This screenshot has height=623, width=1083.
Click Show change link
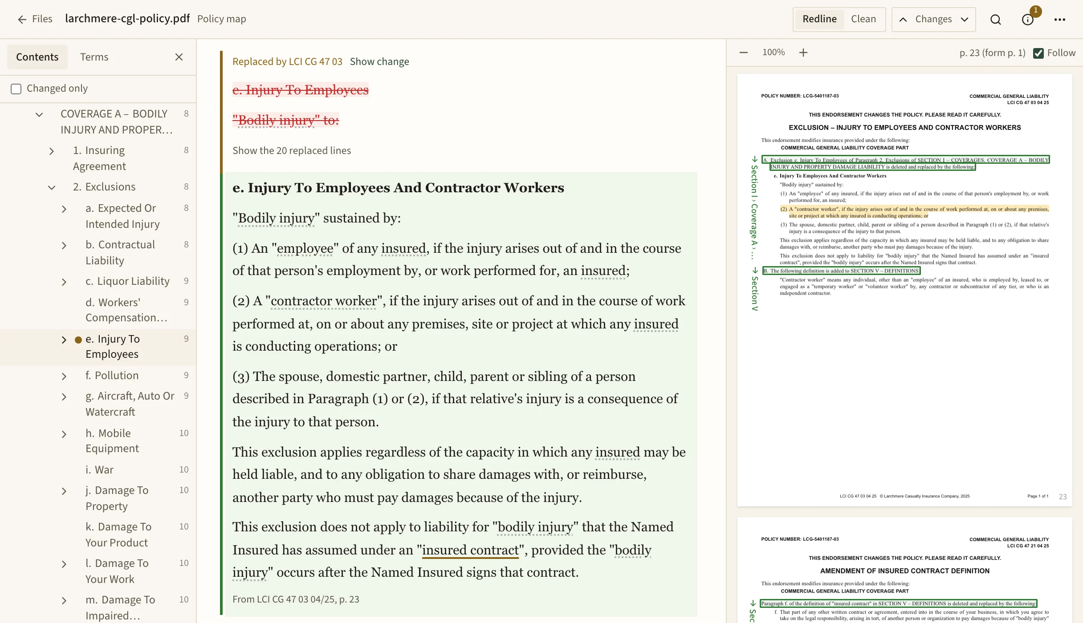click(379, 61)
